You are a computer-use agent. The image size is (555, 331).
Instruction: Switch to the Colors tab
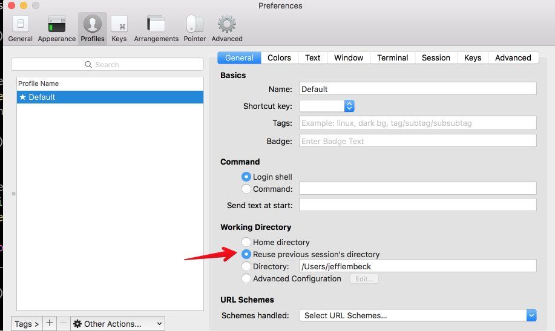(x=279, y=58)
